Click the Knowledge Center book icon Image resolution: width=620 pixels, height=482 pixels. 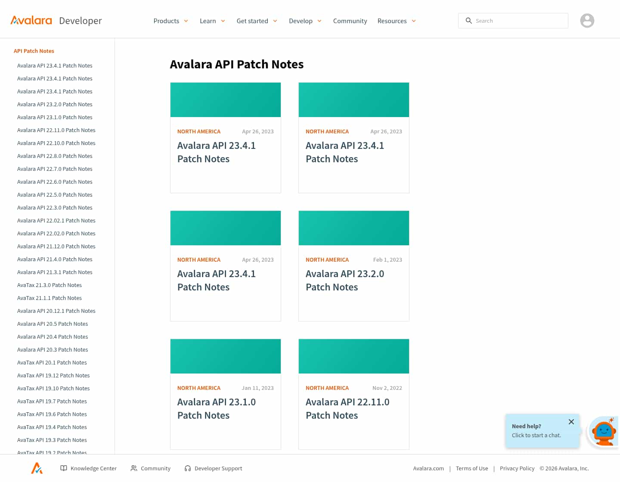[x=64, y=468]
